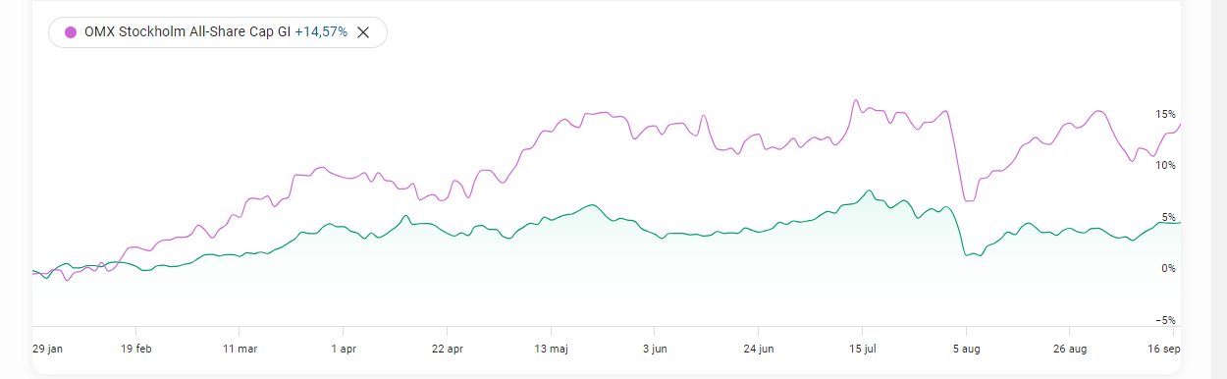Click the 1 apr axis date
Viewport: 1227px width, 379px height.
click(344, 348)
